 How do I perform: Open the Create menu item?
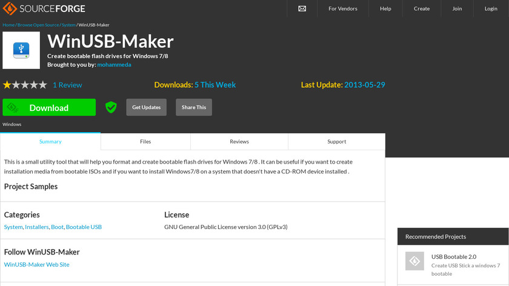(x=422, y=8)
